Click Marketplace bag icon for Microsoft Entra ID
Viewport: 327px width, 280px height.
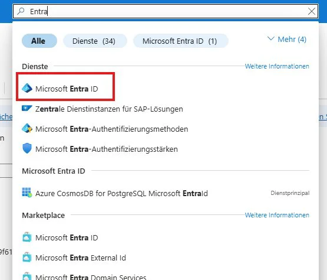[x=27, y=237]
